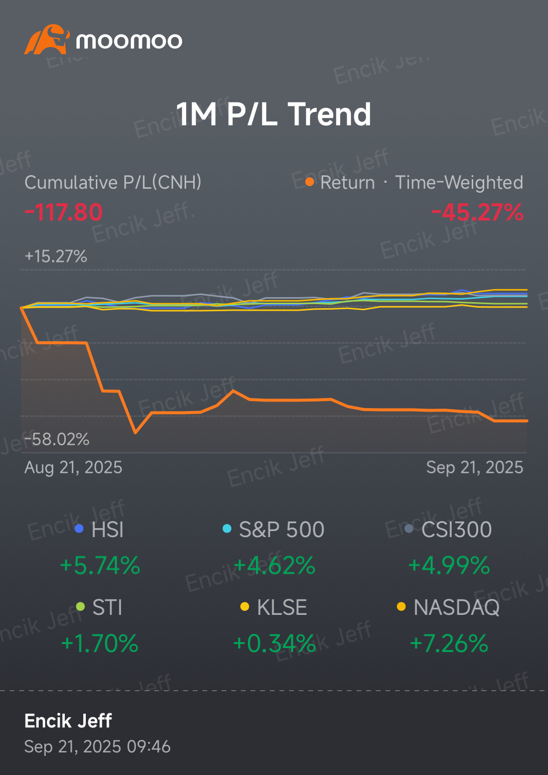Viewport: 548px width, 775px height.
Task: Click the moomoo bull logo icon
Action: point(46,39)
